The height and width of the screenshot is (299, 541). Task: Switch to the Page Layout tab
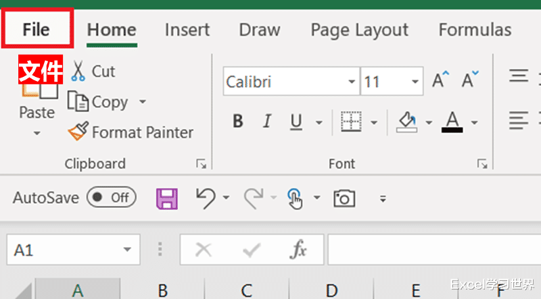tap(360, 30)
